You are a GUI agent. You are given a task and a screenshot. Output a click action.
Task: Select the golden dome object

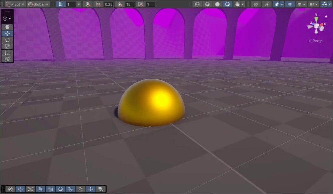[151, 102]
